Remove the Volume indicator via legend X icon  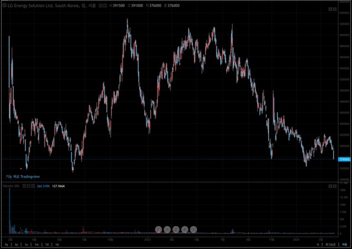click(33, 186)
